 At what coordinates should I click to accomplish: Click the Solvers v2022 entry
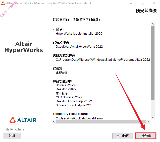[65, 85]
